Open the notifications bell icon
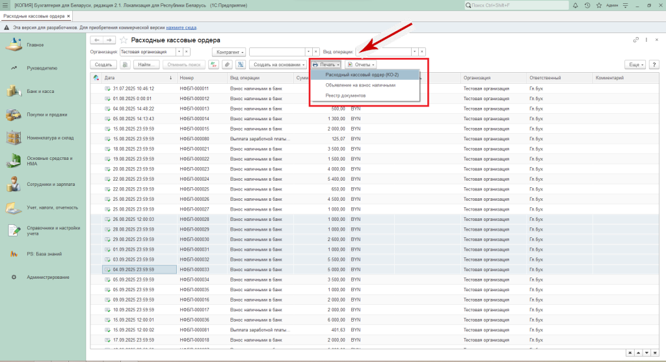This screenshot has width=666, height=362. 576,5
